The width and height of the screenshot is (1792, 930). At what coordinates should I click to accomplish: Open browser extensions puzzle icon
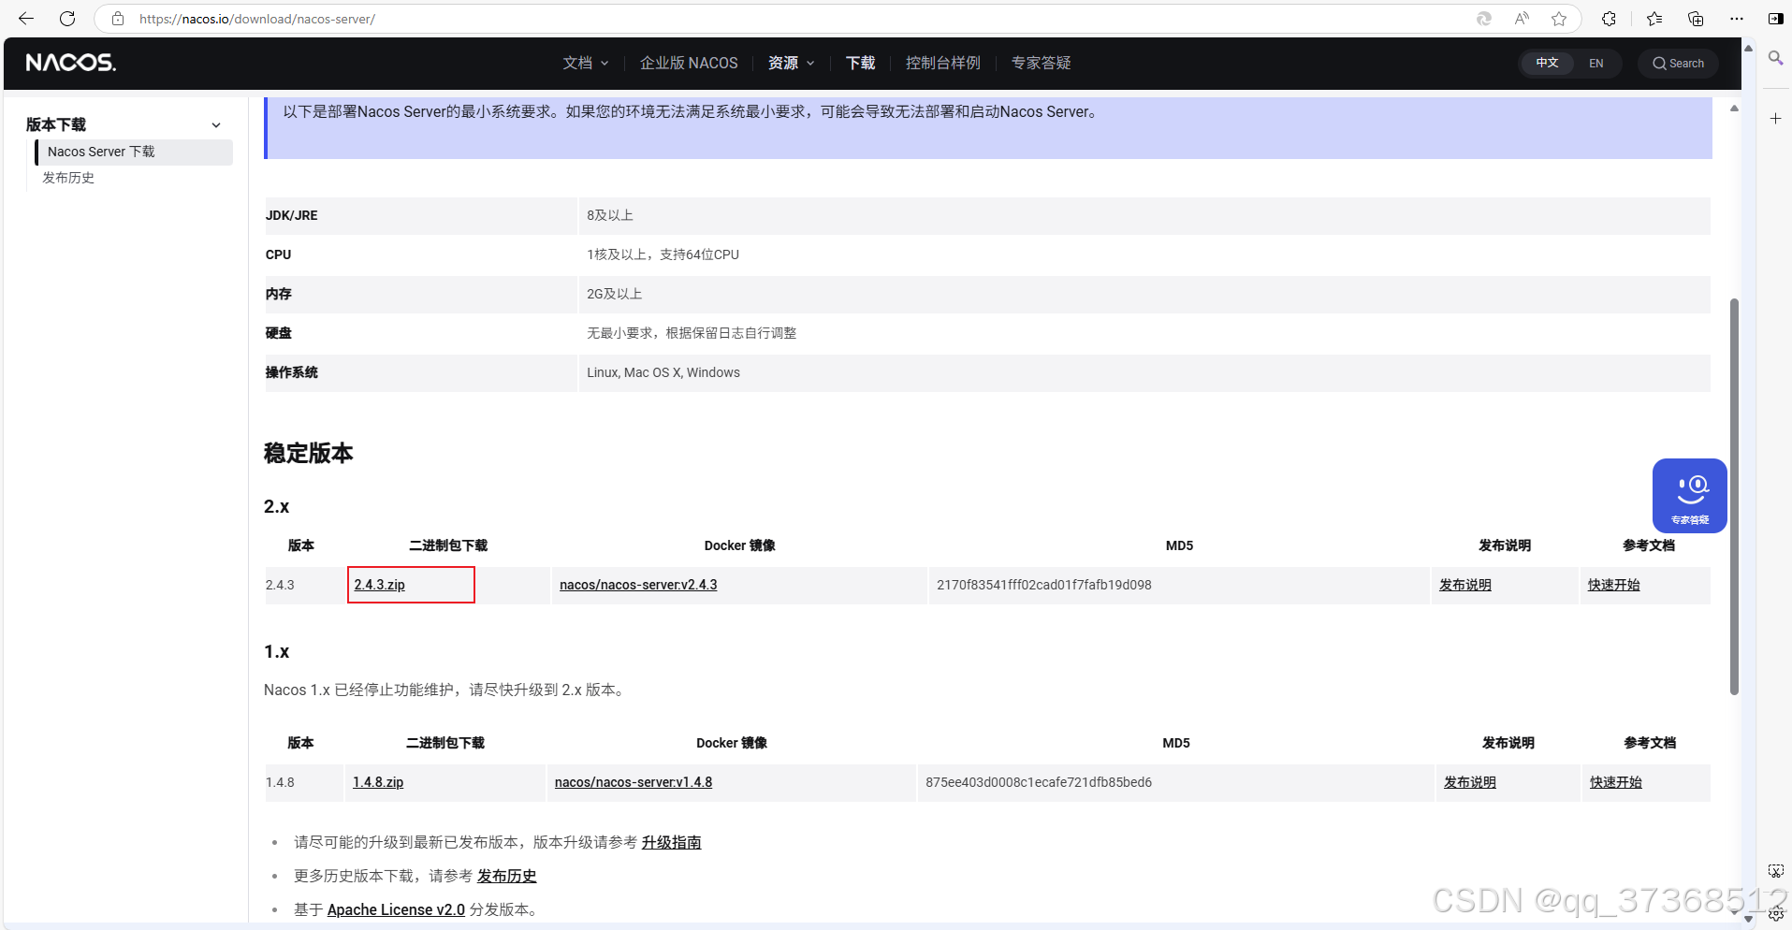click(x=1609, y=19)
